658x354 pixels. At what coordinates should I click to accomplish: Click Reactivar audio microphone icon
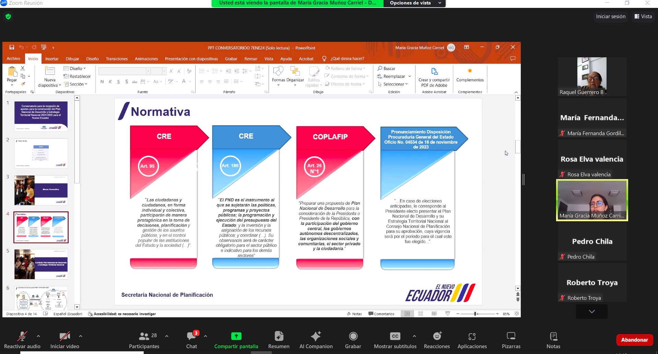pos(22,336)
